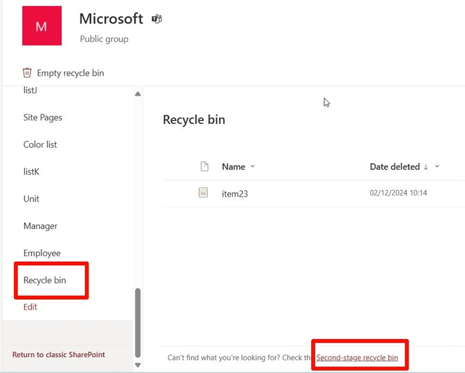Click the Edit navigation link
Viewport: 465px width, 373px height.
click(x=30, y=307)
